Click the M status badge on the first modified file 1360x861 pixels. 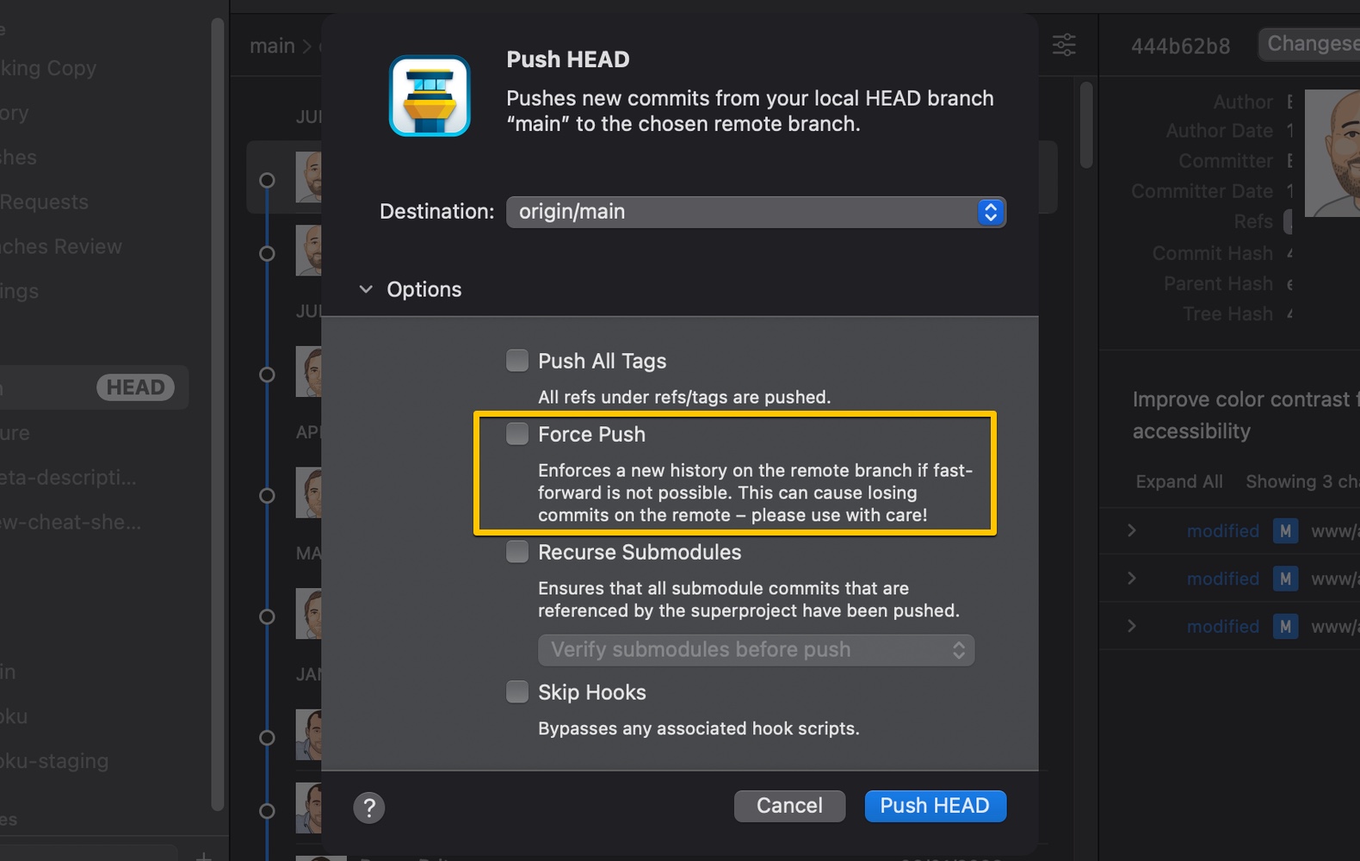pyautogui.click(x=1286, y=531)
